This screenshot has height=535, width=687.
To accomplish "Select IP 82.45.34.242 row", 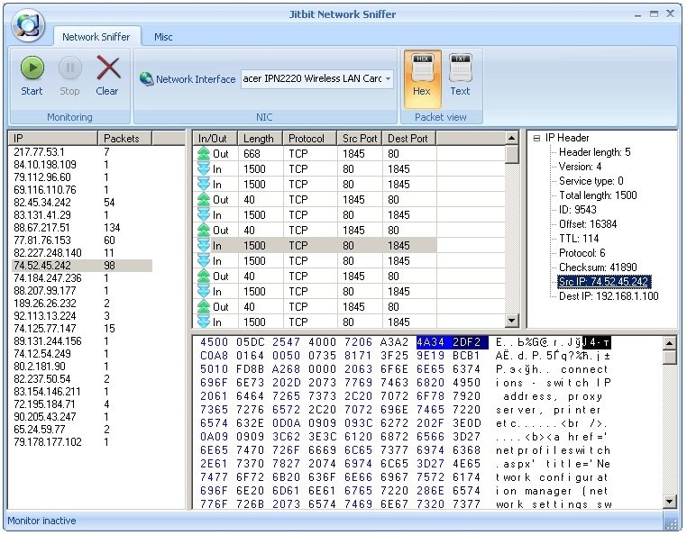I will coord(82,203).
